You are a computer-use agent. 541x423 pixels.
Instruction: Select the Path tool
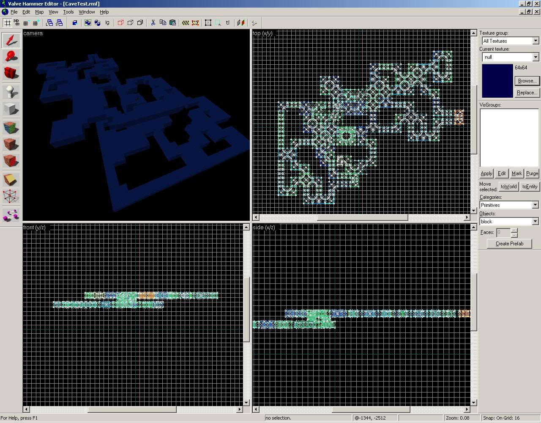(11, 215)
